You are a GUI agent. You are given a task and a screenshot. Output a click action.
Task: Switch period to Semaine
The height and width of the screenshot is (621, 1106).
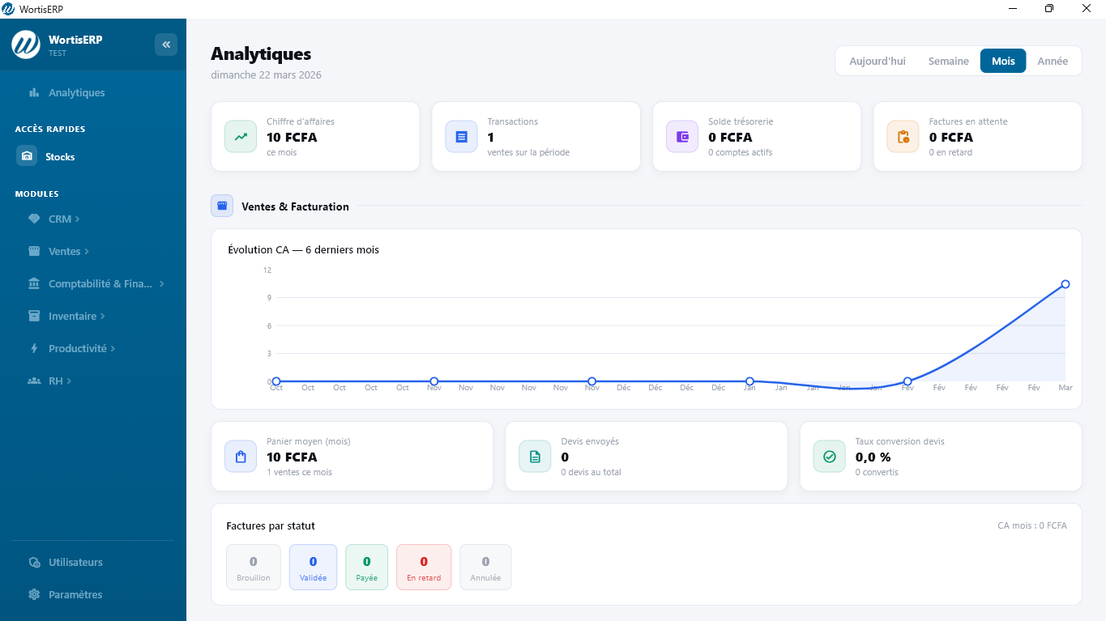coord(948,61)
